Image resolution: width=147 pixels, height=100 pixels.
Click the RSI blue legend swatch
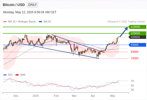pyautogui.click(x=5, y=75)
